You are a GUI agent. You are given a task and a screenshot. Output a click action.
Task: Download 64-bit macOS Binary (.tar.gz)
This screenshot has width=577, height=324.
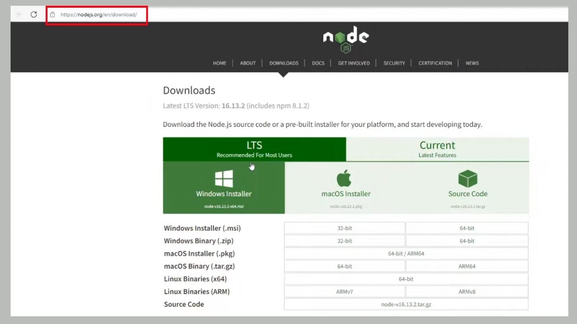[x=345, y=266]
